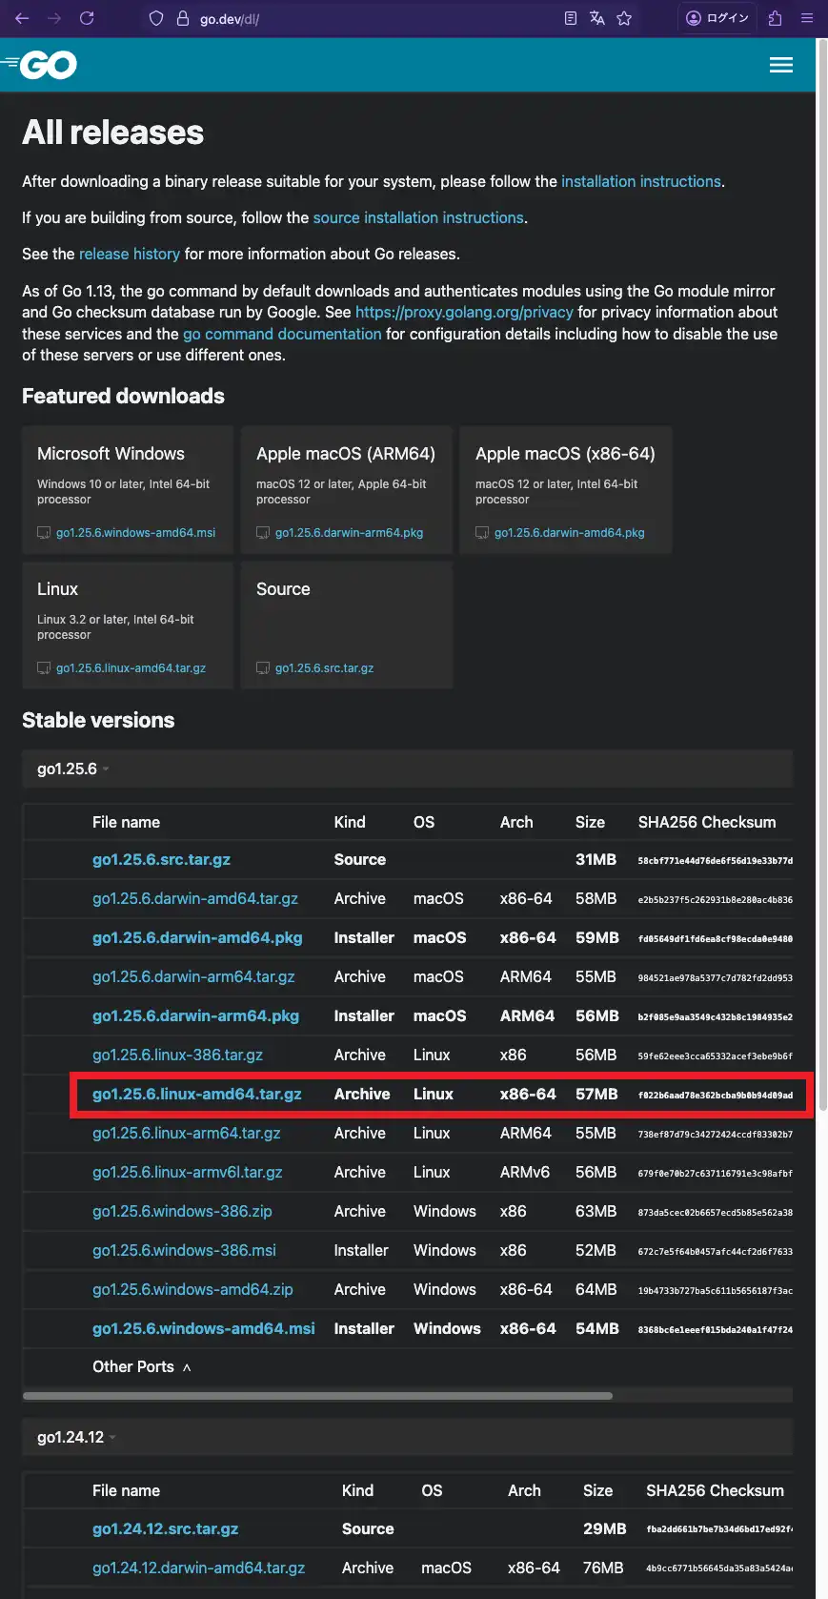Viewport: 828px width, 1599px height.
Task: Download go1.25.6.linux-amd64.tar.gz from the table
Action: [x=196, y=1095]
